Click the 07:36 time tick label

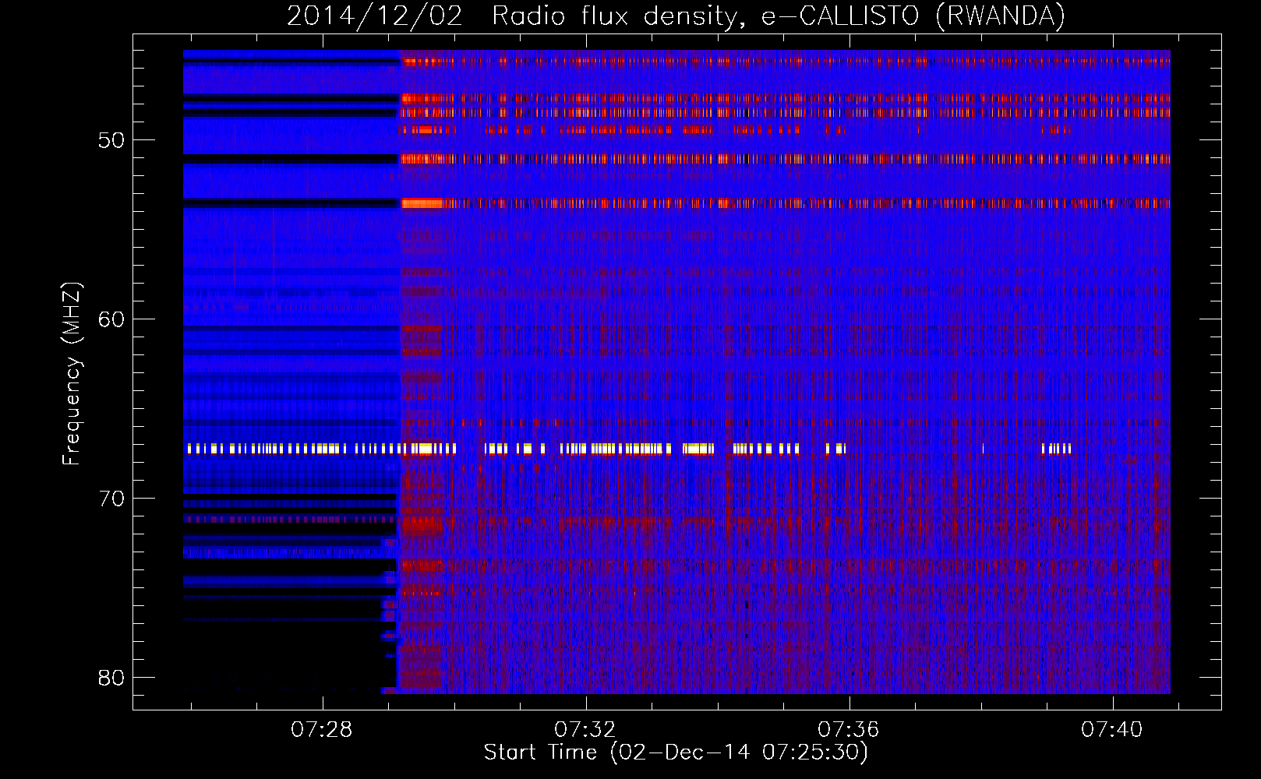click(x=849, y=730)
